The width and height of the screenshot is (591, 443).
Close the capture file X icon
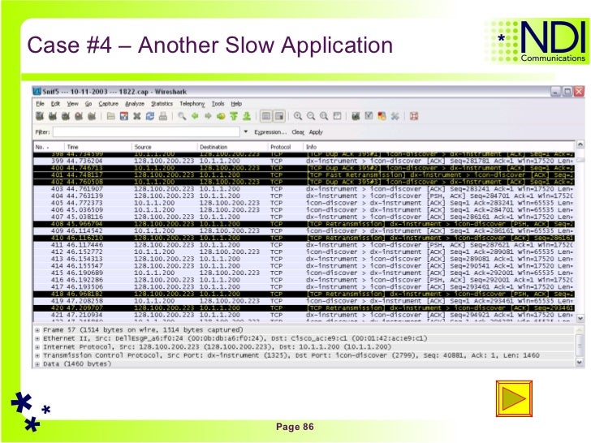point(137,116)
